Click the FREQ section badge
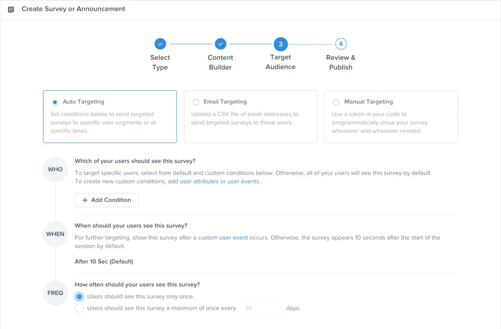This screenshot has width=501, height=329. click(55, 293)
